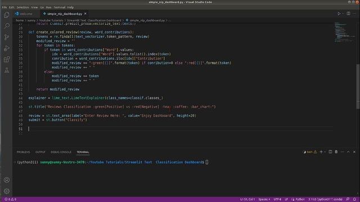360x202 pixels.
Task: Open the feedback icon in status bar
Action: (348, 199)
